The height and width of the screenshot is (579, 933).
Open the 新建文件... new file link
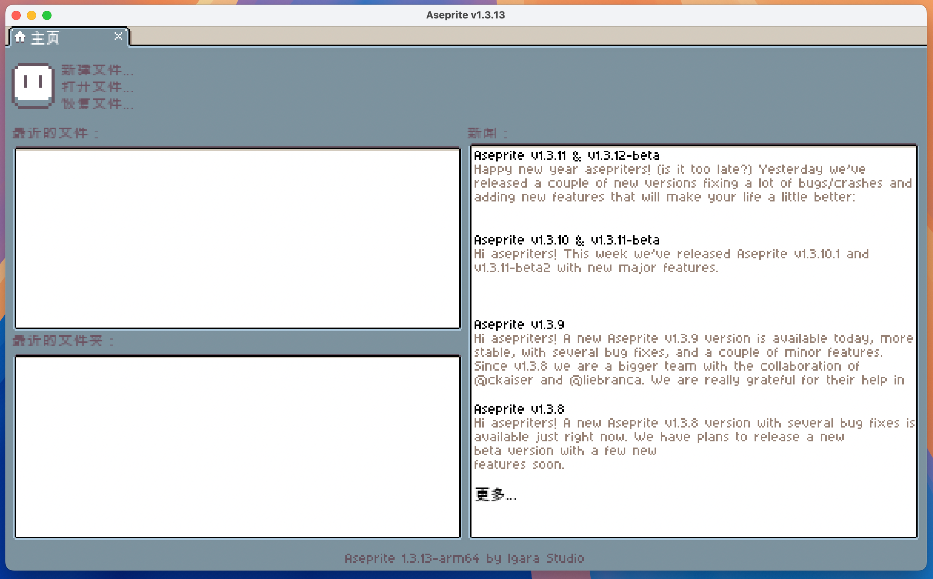point(98,70)
